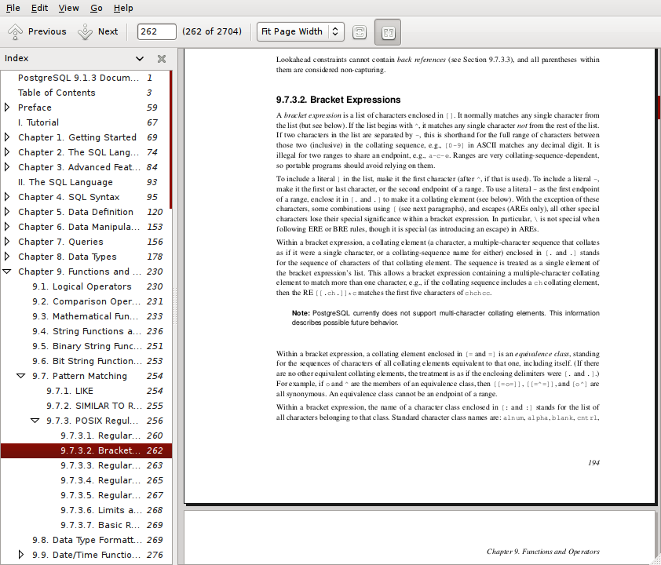Viewport: 661px width, 565px height.
Task: Click the Next button label
Action: pos(108,31)
